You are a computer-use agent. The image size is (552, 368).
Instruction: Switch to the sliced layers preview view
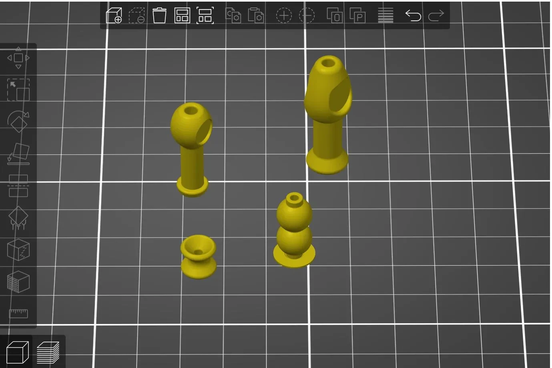point(48,352)
